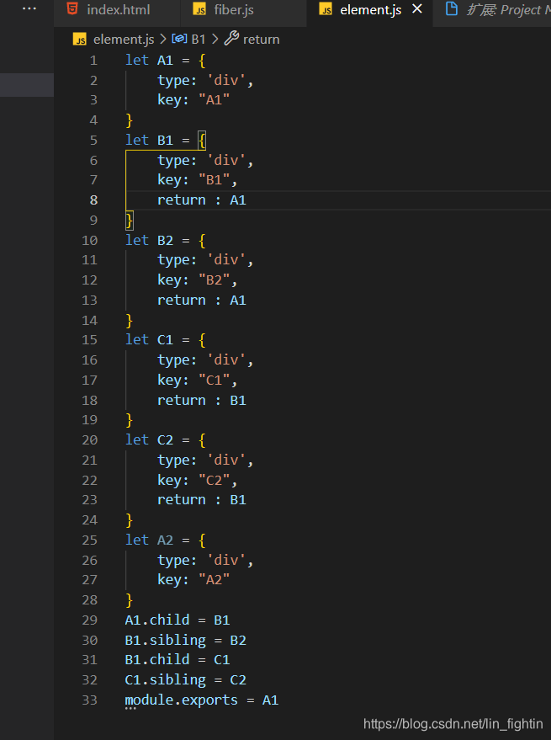
Task: Switch to the fiber.js tab
Action: click(243, 10)
